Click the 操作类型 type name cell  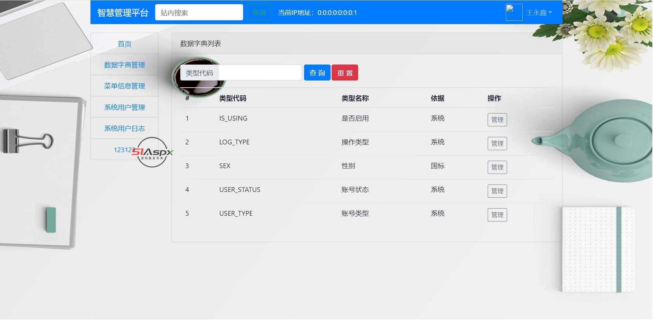[x=355, y=142]
